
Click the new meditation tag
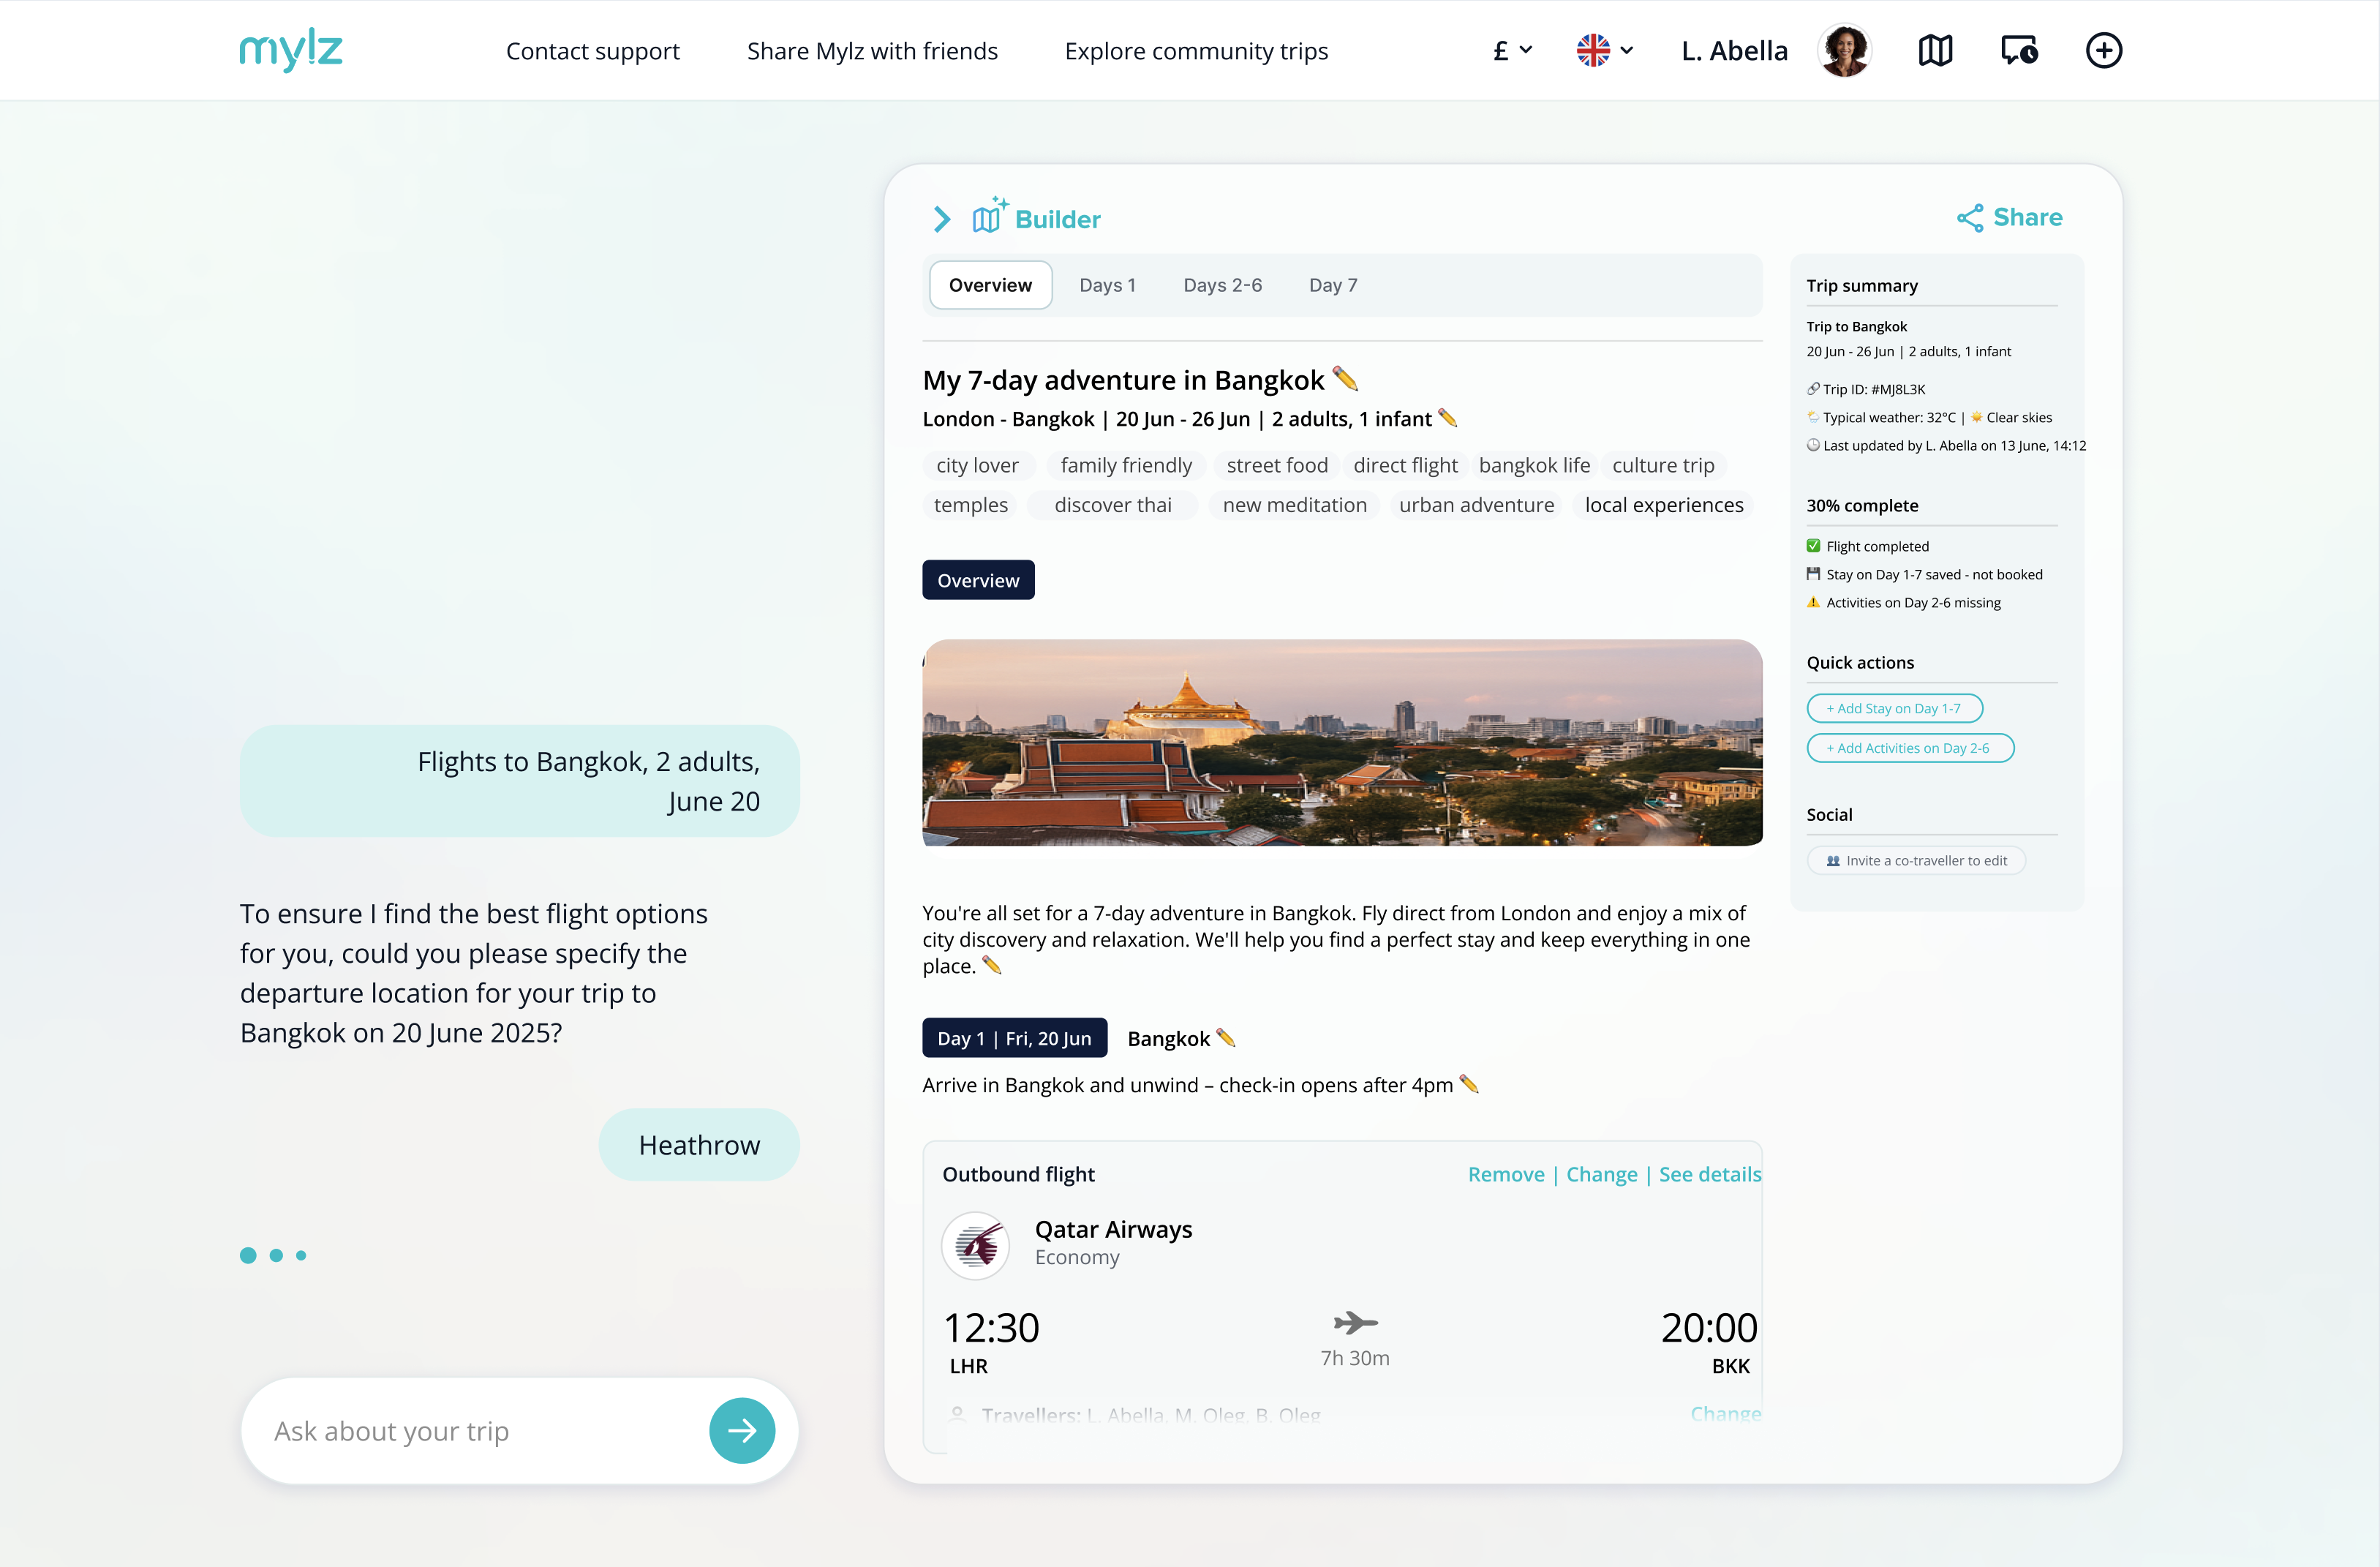tap(1294, 505)
